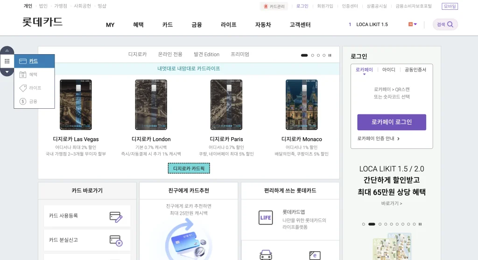
Task: Click the search magnifier icon
Action: point(450,24)
